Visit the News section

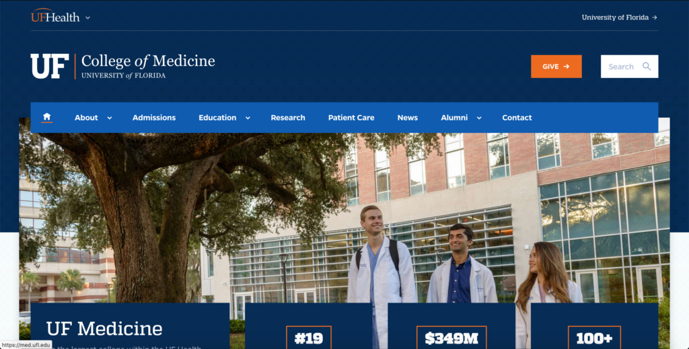click(407, 118)
